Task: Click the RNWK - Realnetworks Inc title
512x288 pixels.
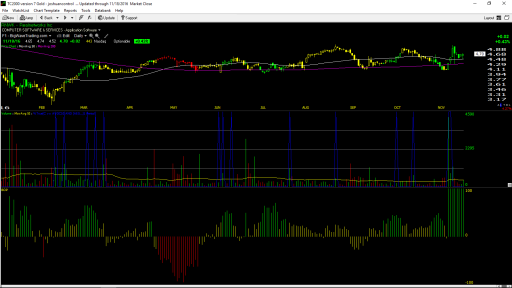Action: (x=27, y=25)
